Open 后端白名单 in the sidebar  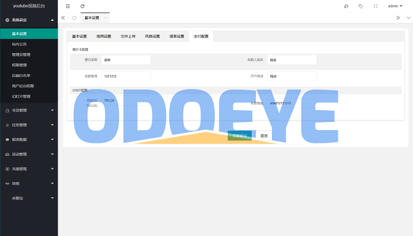click(29, 76)
